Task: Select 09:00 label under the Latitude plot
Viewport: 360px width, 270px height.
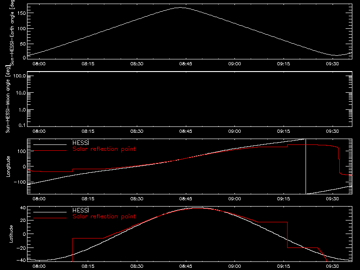Action: (x=234, y=266)
